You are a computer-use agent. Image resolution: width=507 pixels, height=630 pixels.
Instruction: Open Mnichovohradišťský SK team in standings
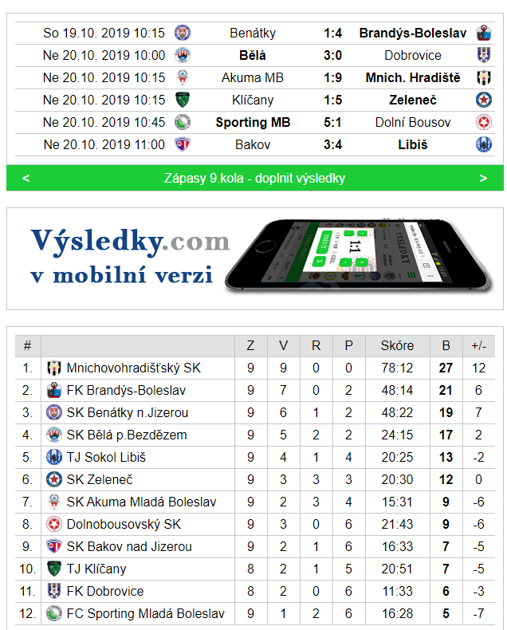(133, 368)
